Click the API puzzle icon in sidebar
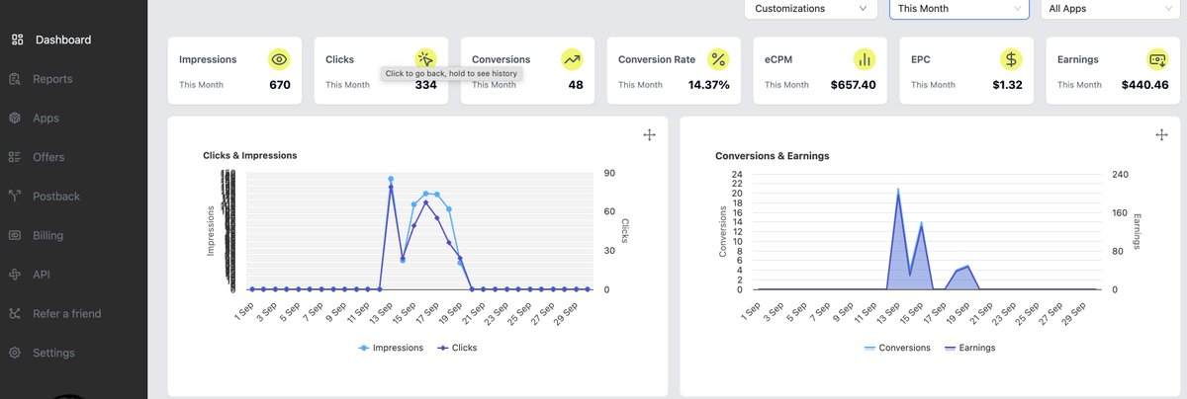Screen dimensions: 1187x399 click(15, 275)
